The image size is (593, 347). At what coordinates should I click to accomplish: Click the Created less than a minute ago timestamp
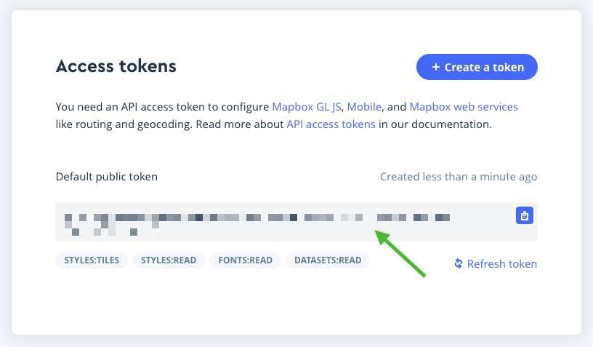tap(459, 177)
